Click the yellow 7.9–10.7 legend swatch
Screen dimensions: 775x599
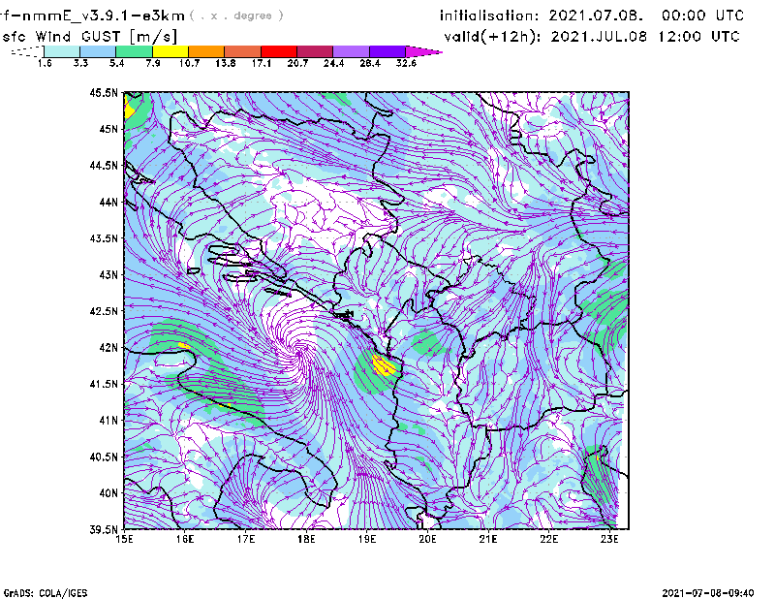pyautogui.click(x=170, y=51)
